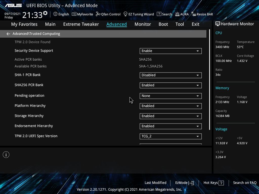
Task: Open Pending operation dropdown
Action: [171, 96]
